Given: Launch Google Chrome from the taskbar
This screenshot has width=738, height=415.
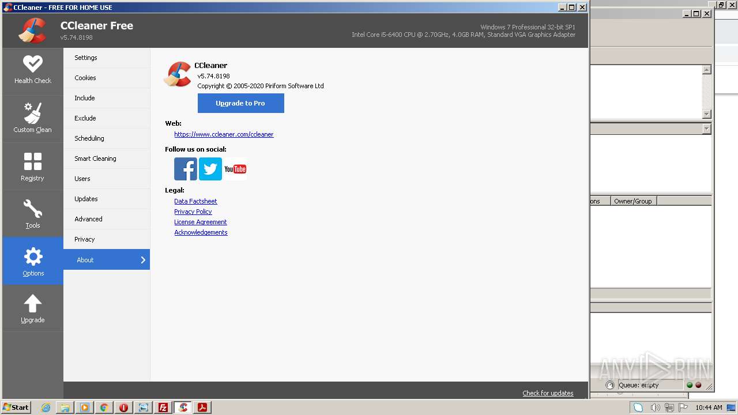Looking at the screenshot, I should point(104,408).
